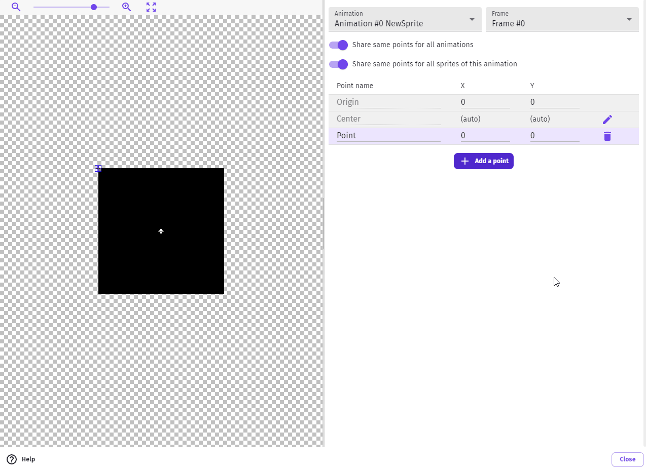Image resolution: width=646 pixels, height=470 pixels.
Task: Click the Point X value field
Action: click(x=485, y=136)
